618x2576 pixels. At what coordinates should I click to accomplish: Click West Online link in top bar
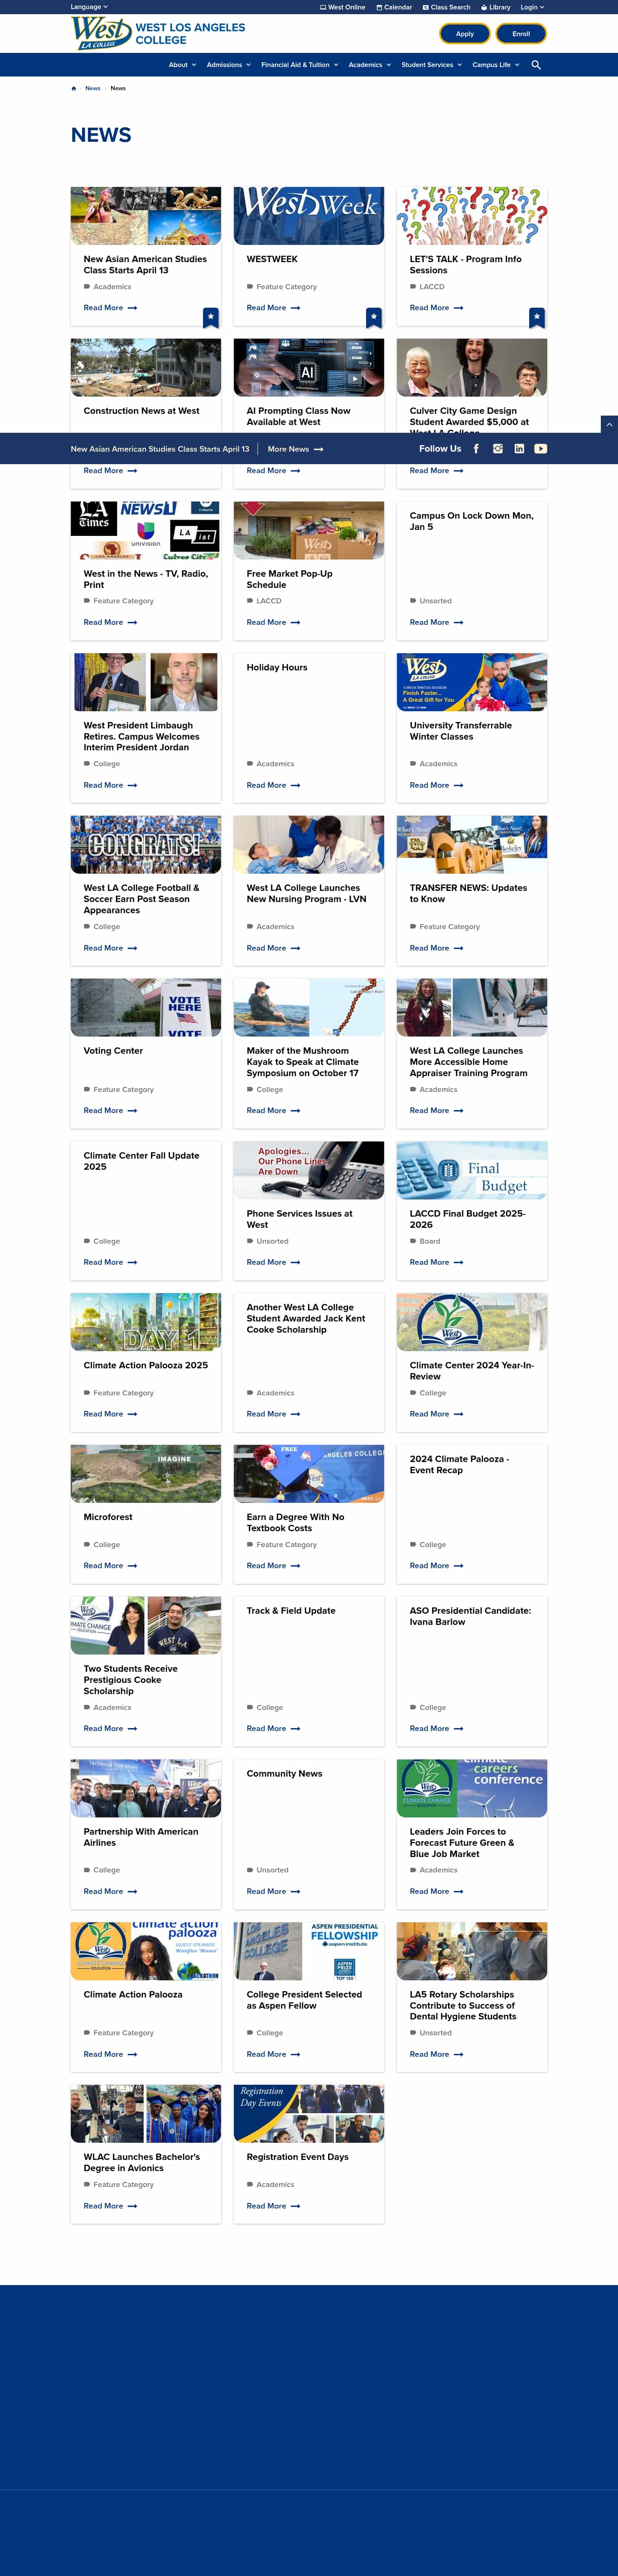(342, 7)
